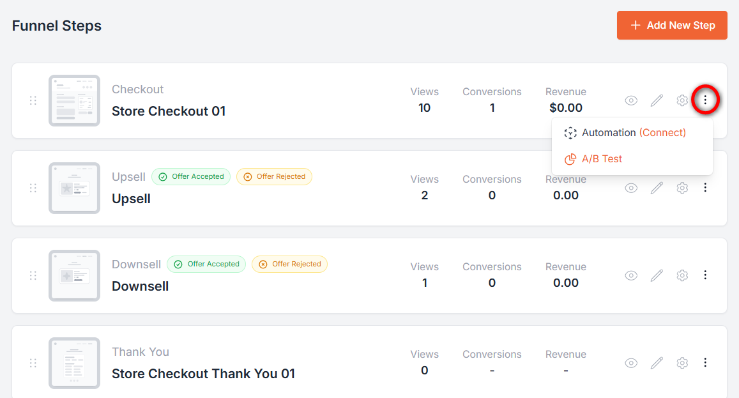Open the three-dot menu for Upsell

705,188
